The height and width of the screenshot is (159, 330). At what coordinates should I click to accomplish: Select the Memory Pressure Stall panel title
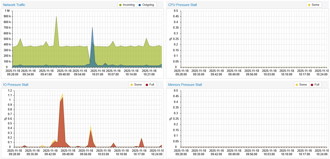[x=185, y=85]
